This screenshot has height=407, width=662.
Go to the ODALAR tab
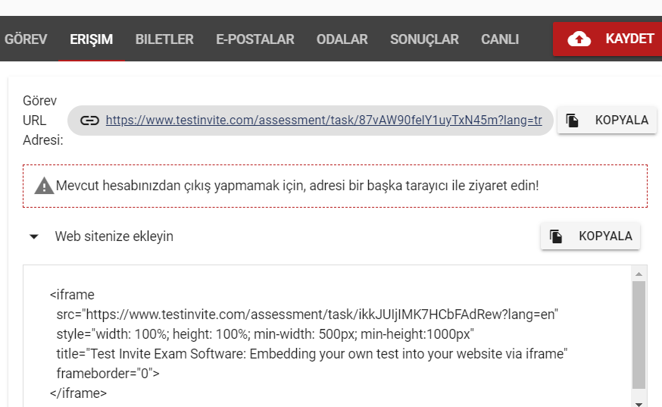point(342,39)
